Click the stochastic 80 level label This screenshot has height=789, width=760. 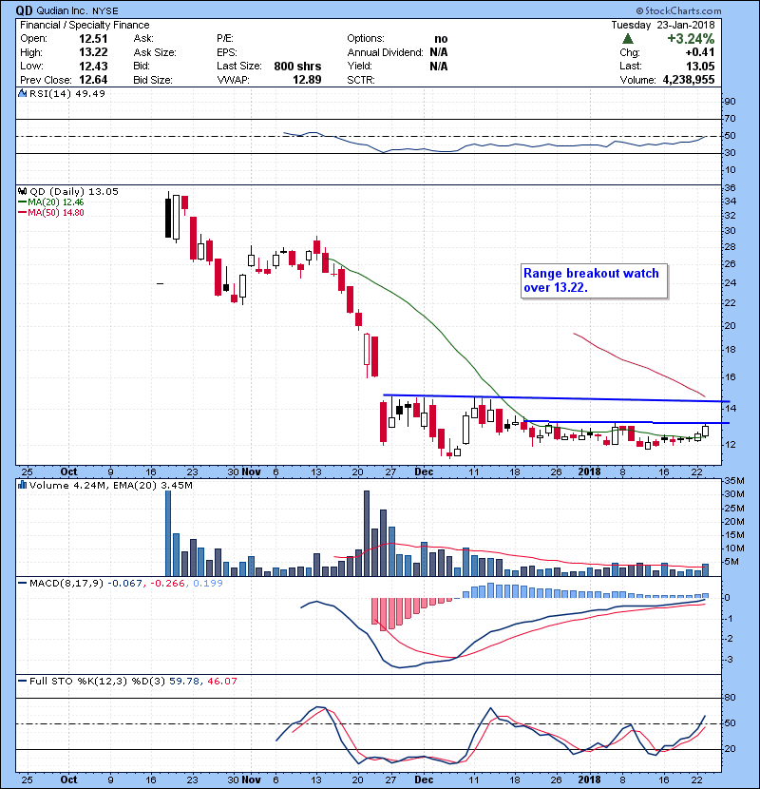tap(730, 698)
